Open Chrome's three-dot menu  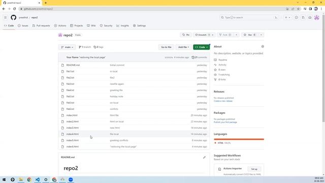tap(321, 9)
